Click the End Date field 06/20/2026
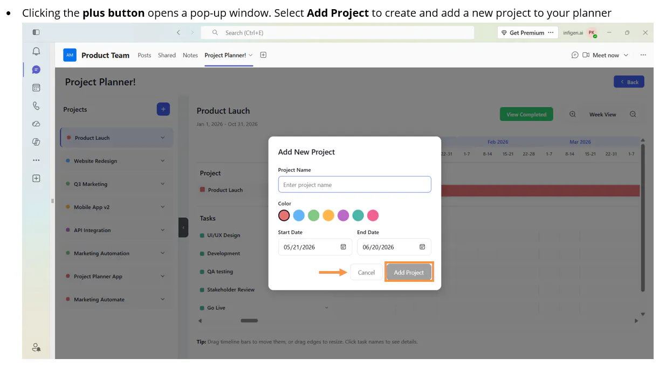The width and height of the screenshot is (659, 365). coord(394,247)
